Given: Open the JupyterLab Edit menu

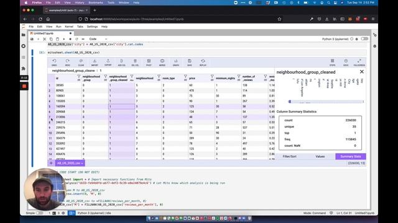Looking at the screenshot, I should pos(40,27).
